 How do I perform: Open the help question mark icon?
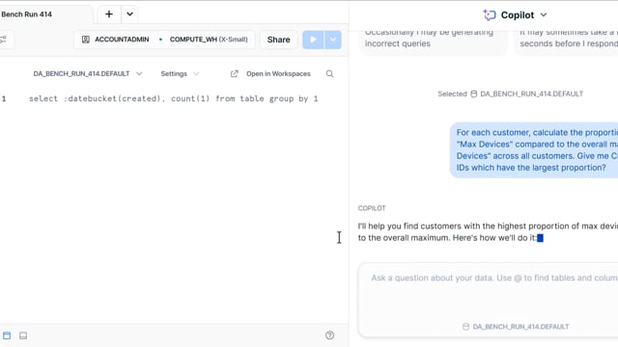[330, 335]
